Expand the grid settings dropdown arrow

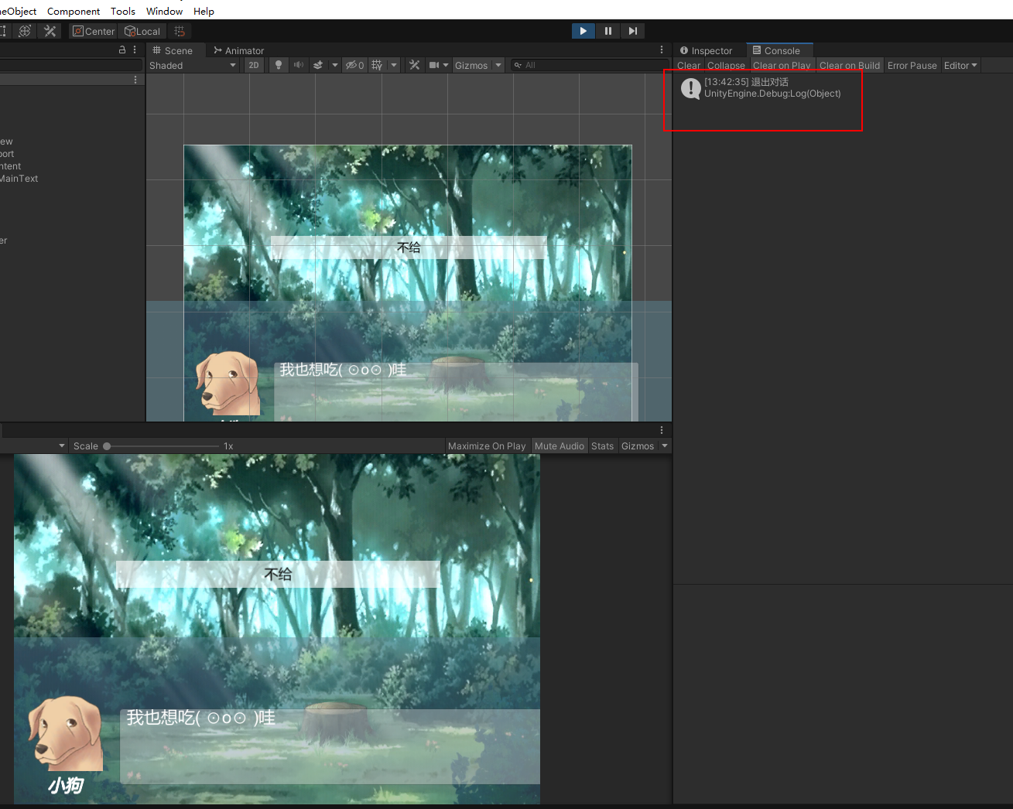(x=394, y=66)
